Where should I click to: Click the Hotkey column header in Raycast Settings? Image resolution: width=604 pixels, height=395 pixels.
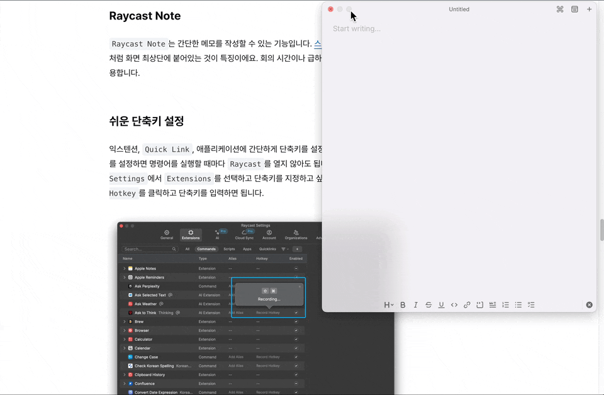click(x=262, y=259)
